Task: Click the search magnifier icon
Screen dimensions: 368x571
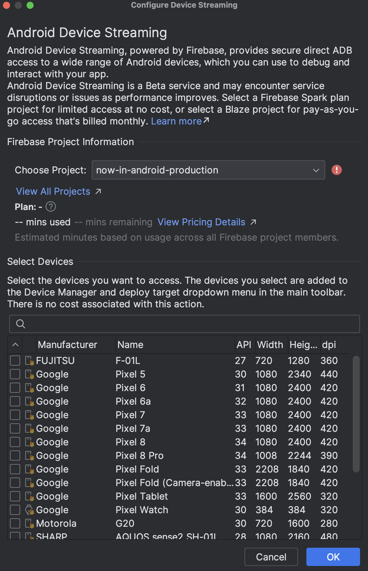Action: tap(20, 324)
